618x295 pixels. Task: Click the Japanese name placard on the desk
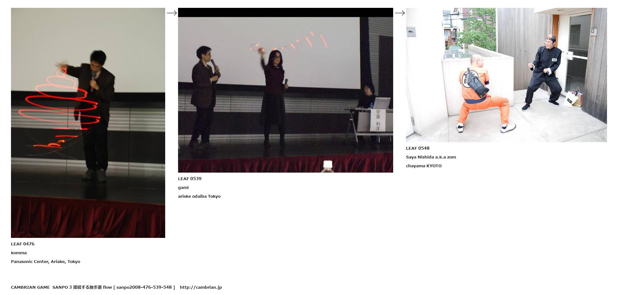coord(378,120)
